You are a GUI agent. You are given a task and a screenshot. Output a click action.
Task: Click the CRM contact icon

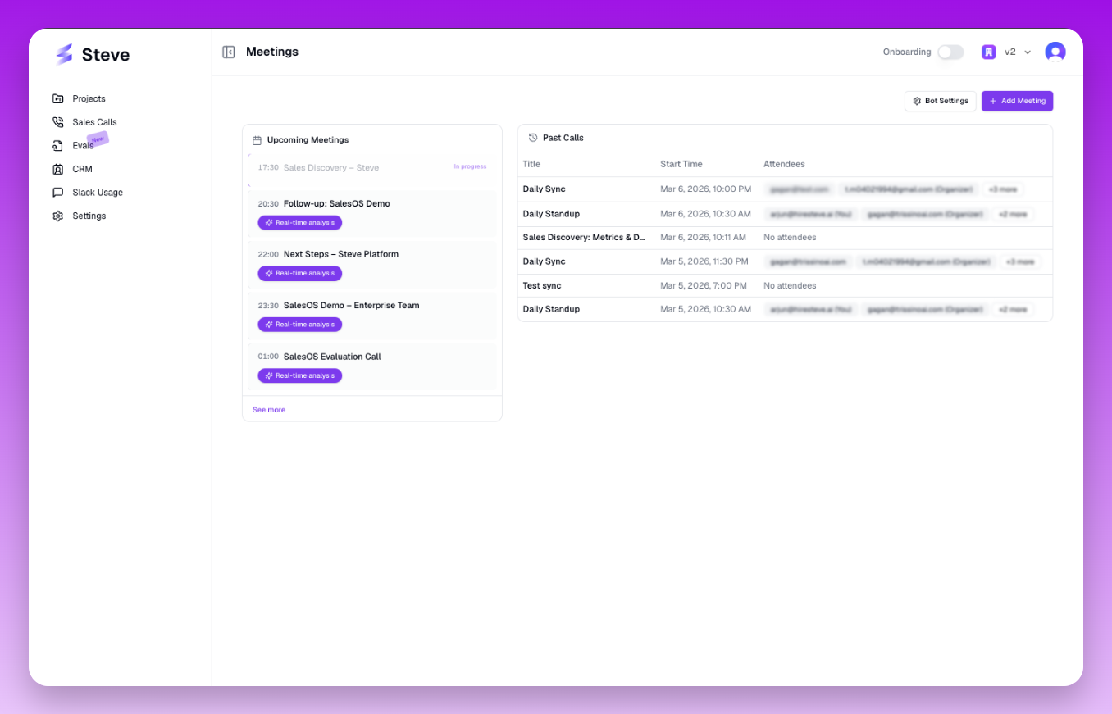click(57, 169)
